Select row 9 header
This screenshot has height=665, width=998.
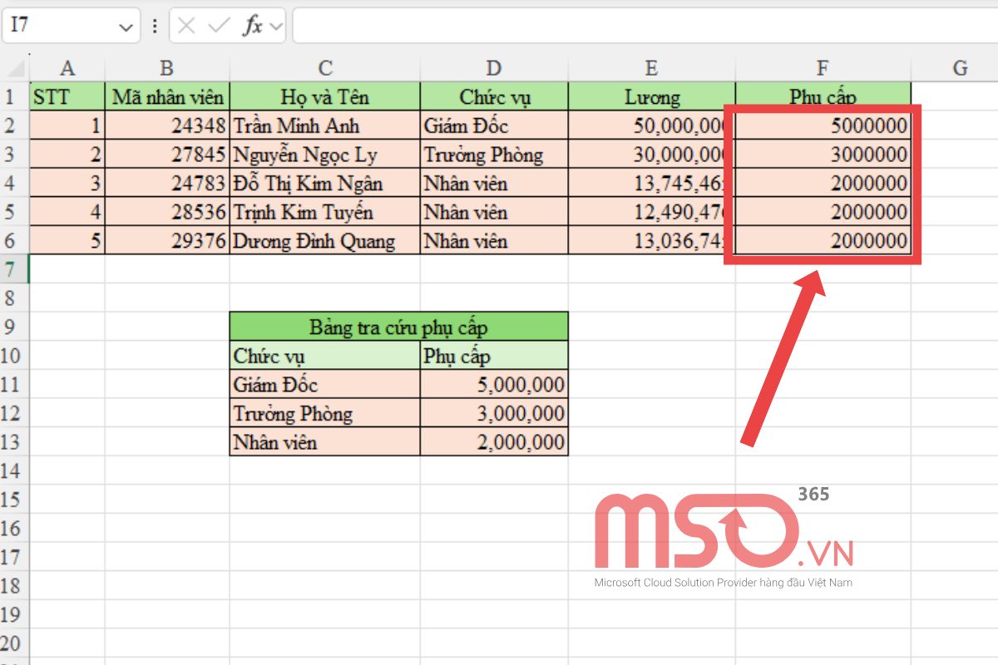tap(14, 327)
